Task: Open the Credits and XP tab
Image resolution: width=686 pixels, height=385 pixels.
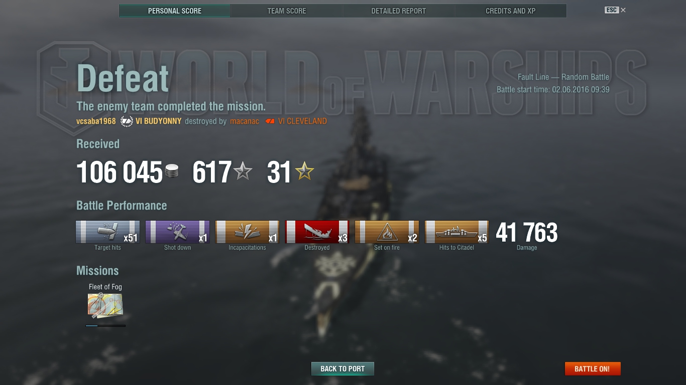Action: point(511,11)
